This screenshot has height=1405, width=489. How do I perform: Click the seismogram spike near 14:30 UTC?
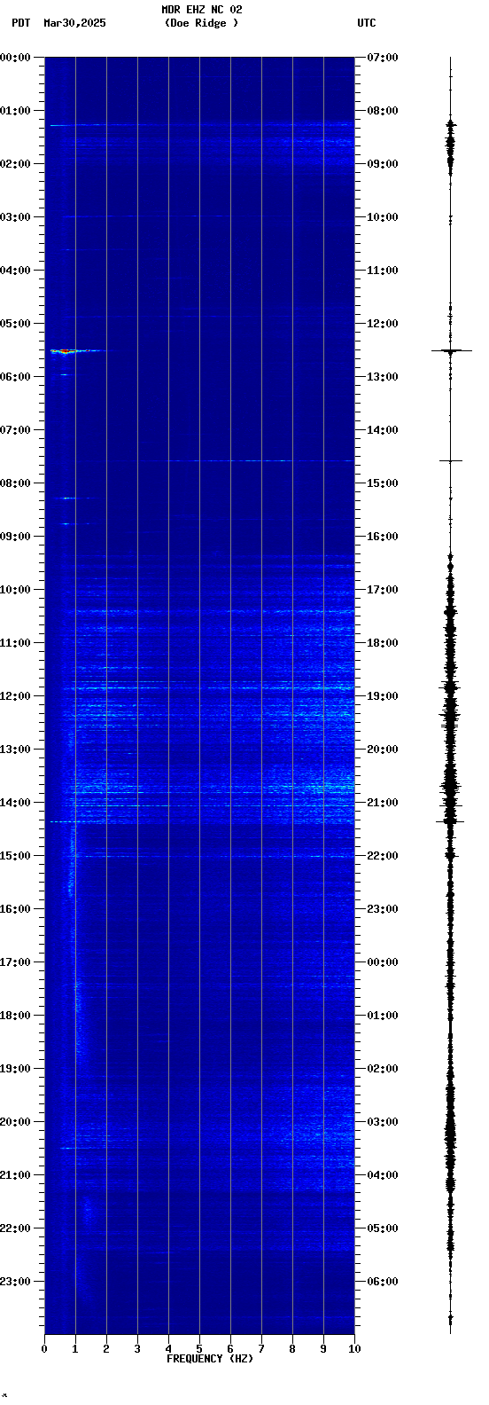pyautogui.click(x=451, y=460)
